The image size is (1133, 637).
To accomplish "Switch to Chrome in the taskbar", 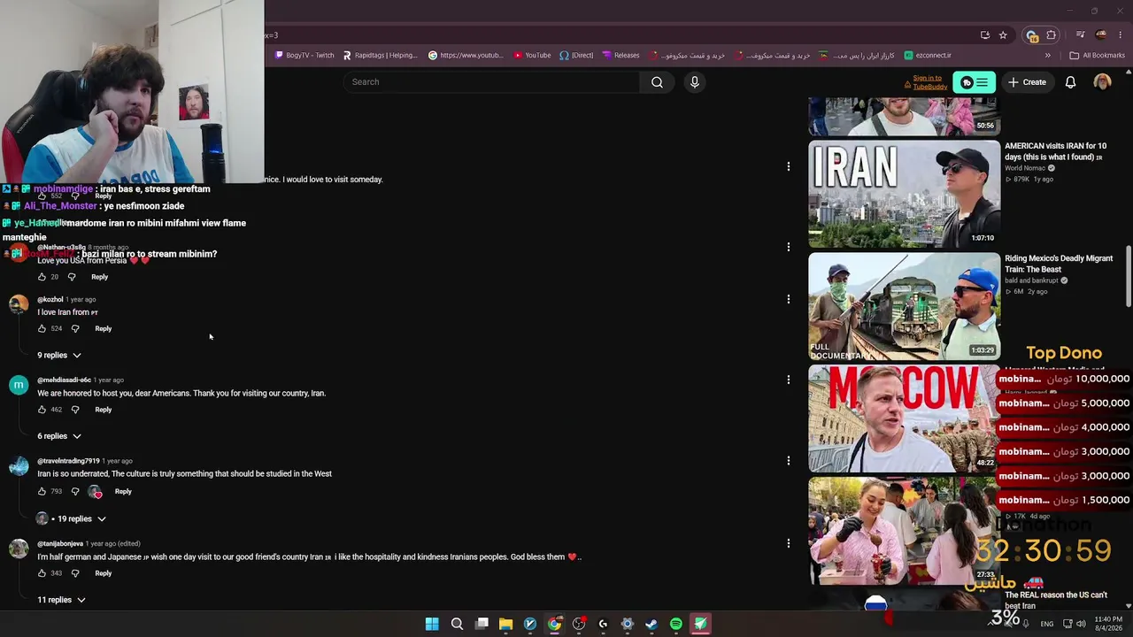I will tap(554, 624).
